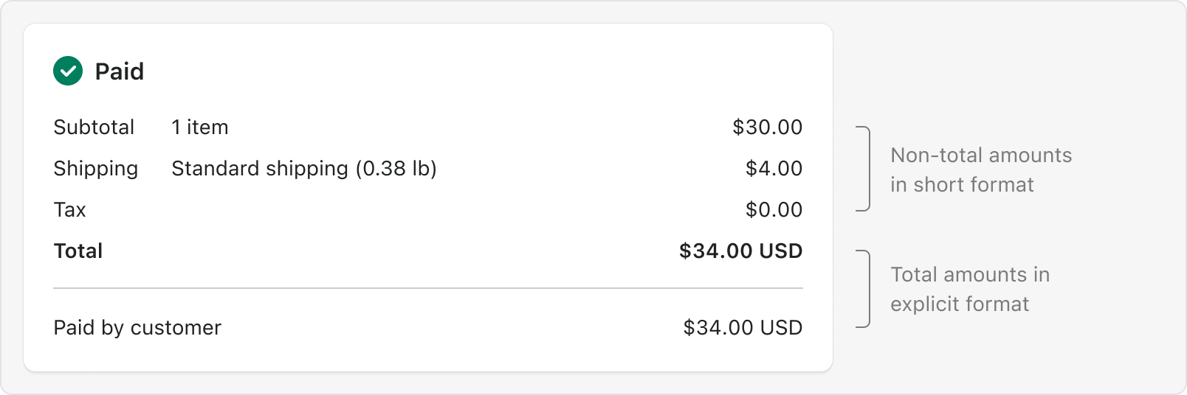The width and height of the screenshot is (1187, 395).
Task: Click the $30.00 subtotal amount
Action: (768, 127)
